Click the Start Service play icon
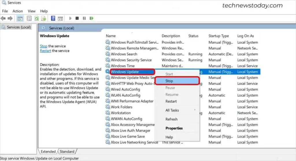Image resolution: width=296 pixels, height=161 pixels. tap(70, 18)
